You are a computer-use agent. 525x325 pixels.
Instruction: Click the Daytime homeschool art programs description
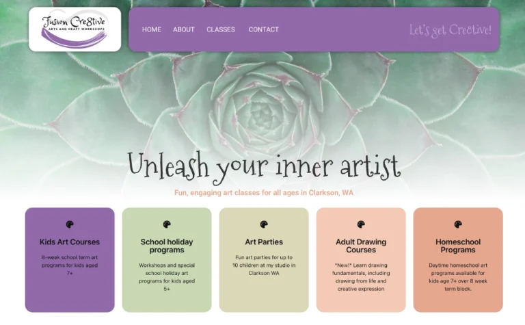pyautogui.click(x=458, y=277)
